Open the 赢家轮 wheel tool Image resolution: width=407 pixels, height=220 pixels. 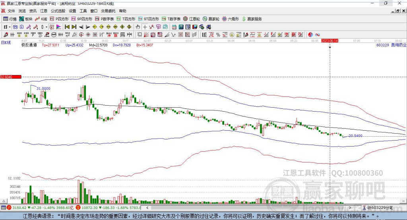pyautogui.click(x=211, y=19)
